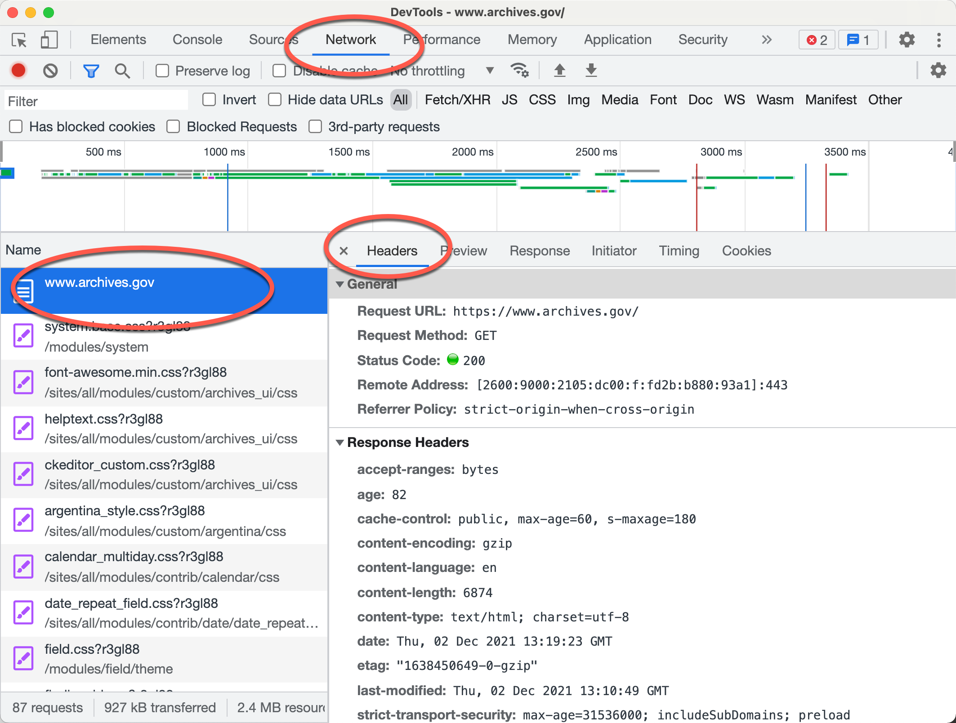Viewport: 956px width, 723px height.
Task: Switch to the Timing tab
Action: pos(679,251)
